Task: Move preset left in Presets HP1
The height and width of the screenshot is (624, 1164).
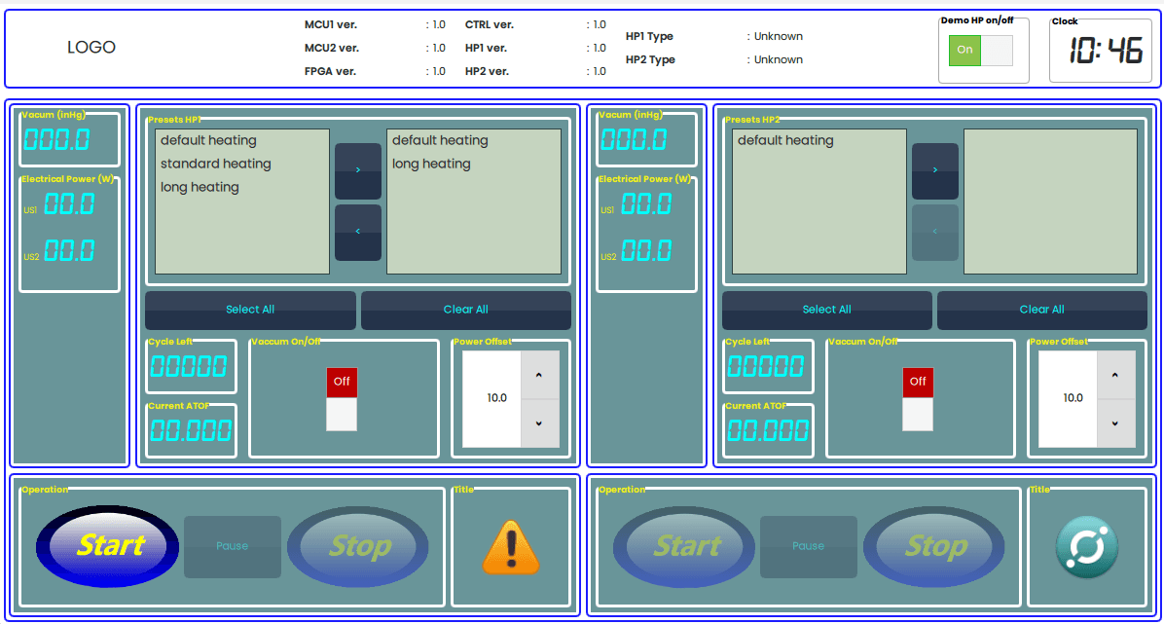Action: [358, 233]
